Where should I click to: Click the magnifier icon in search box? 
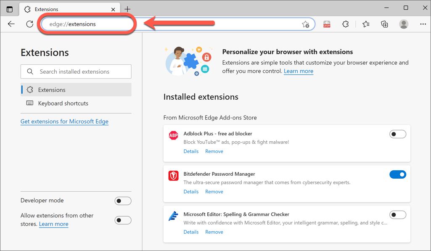point(30,71)
